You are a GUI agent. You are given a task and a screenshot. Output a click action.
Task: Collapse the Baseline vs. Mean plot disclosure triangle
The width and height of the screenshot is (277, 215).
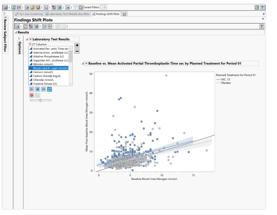coord(83,63)
